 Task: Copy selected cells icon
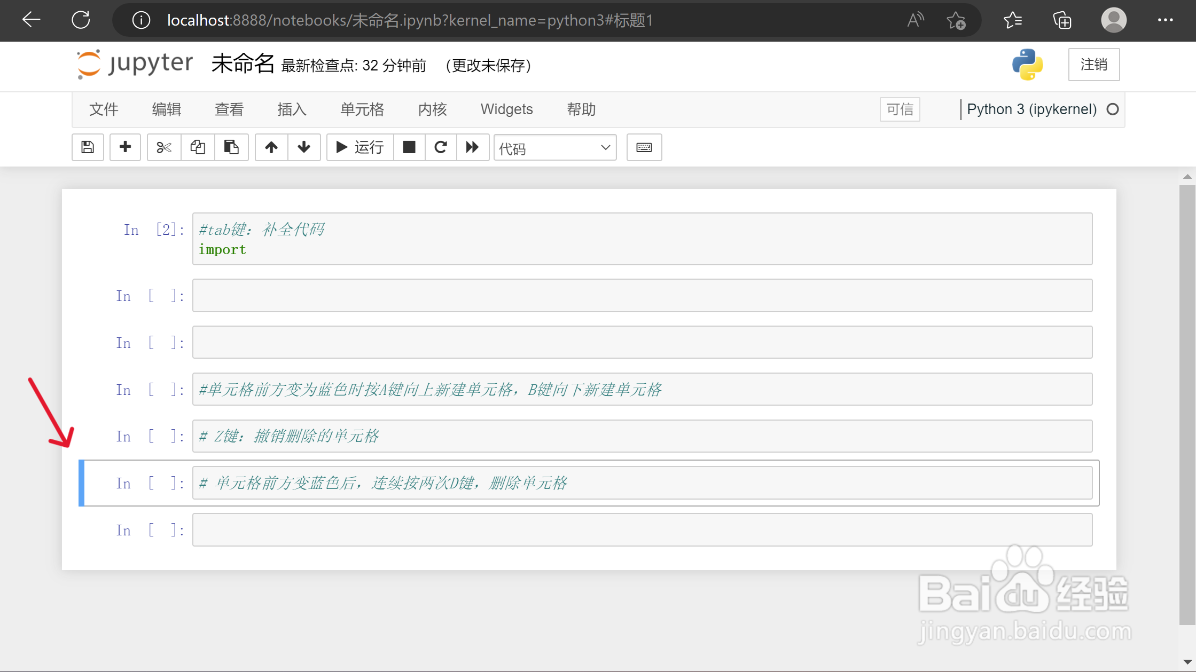click(198, 147)
